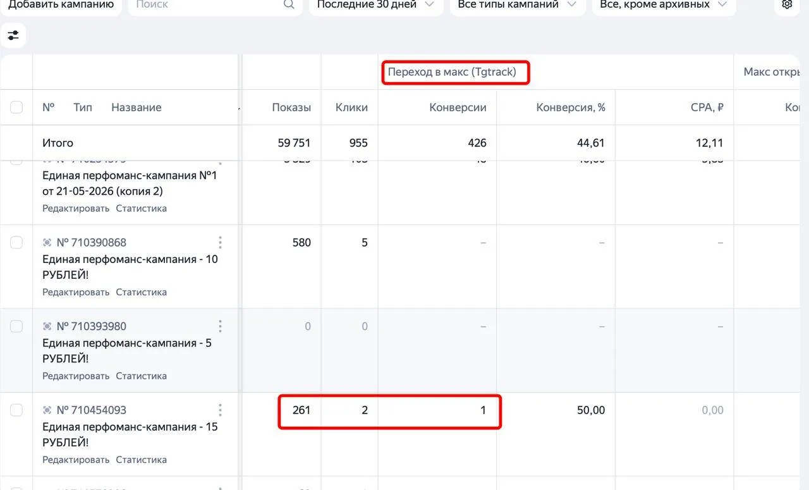Click total conversion rate '44,61'
Viewport: 809px width, 490px height.
[591, 143]
